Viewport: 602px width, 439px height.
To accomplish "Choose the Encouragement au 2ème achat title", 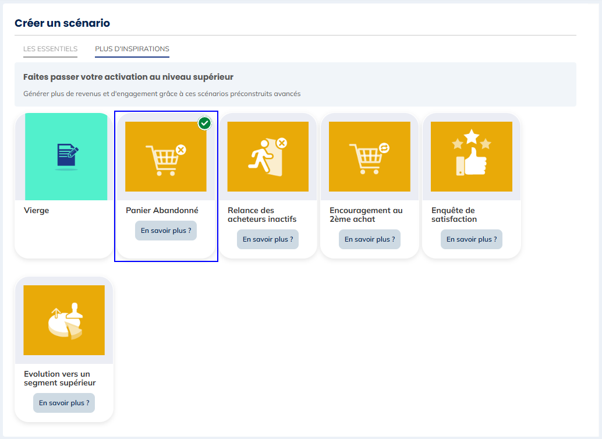I will tap(366, 215).
